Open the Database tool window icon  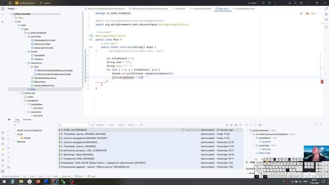click(326, 14)
